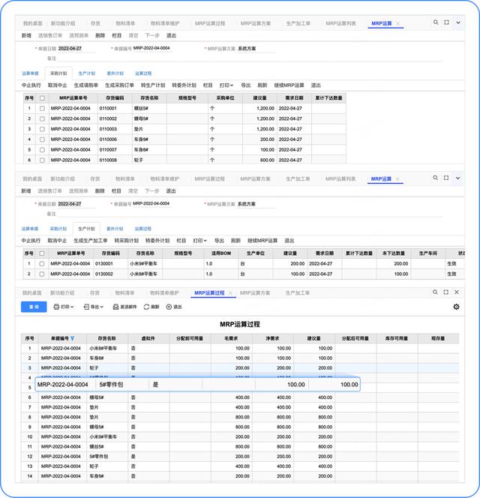
Task: Switch to the 运算单据 tab in the purchase plan panel
Action: [30, 73]
